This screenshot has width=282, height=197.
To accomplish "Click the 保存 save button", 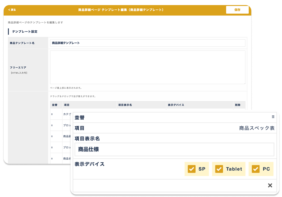I will 237,10.
